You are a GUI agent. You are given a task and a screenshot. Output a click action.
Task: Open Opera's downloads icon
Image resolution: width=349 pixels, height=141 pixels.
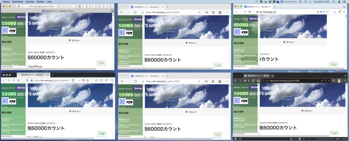[x=335, y=12]
